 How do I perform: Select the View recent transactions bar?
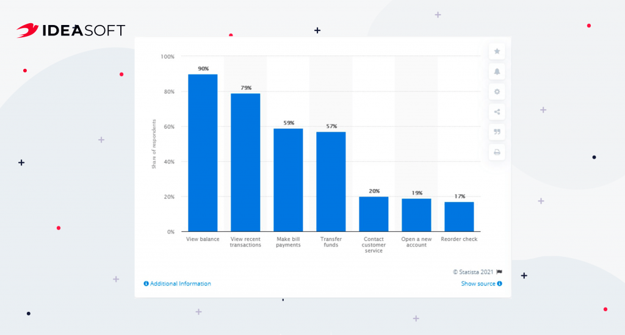point(245,162)
